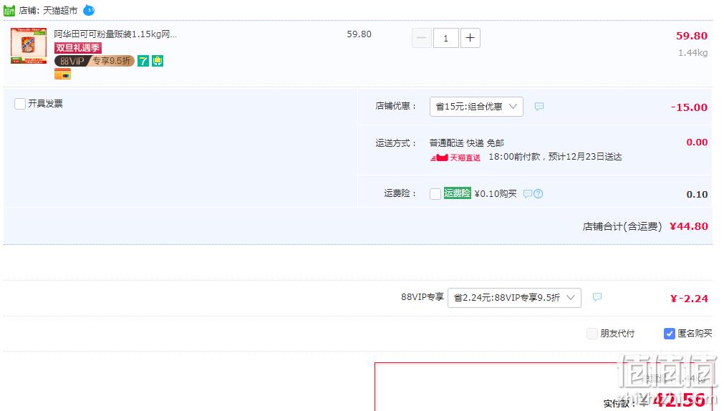Click the ¥-2.24 VIP discount amount
The height and width of the screenshot is (411, 724).
click(x=689, y=299)
